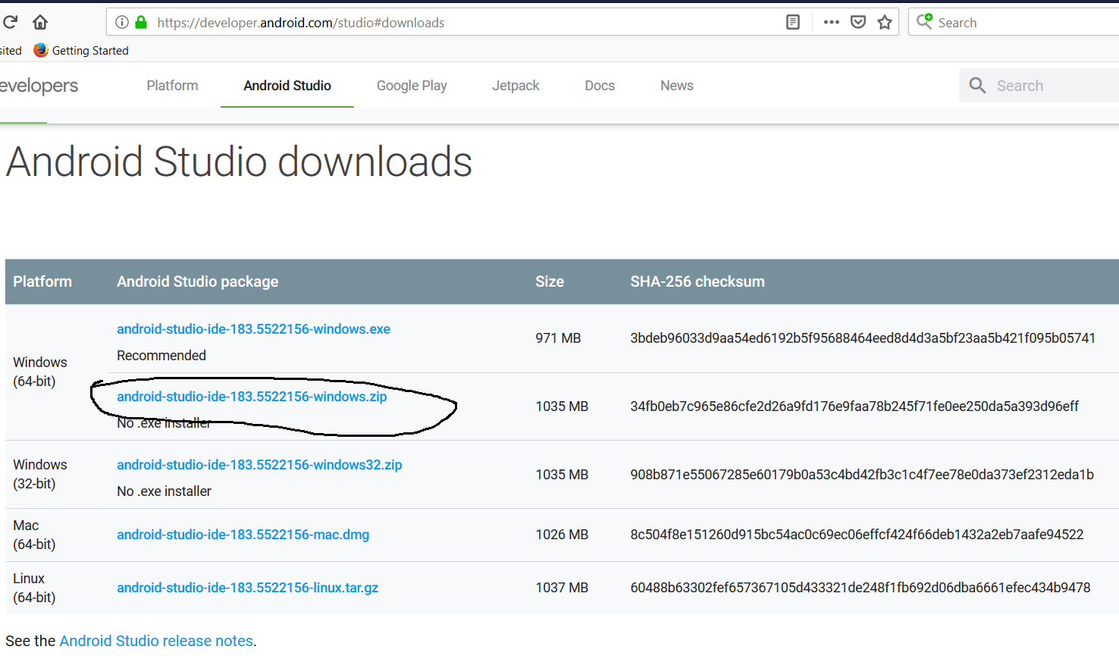Screen dimensions: 1119x656
Task: Download android-studio-ide-183.5522156-linux.tar.gz
Action: [x=247, y=588]
